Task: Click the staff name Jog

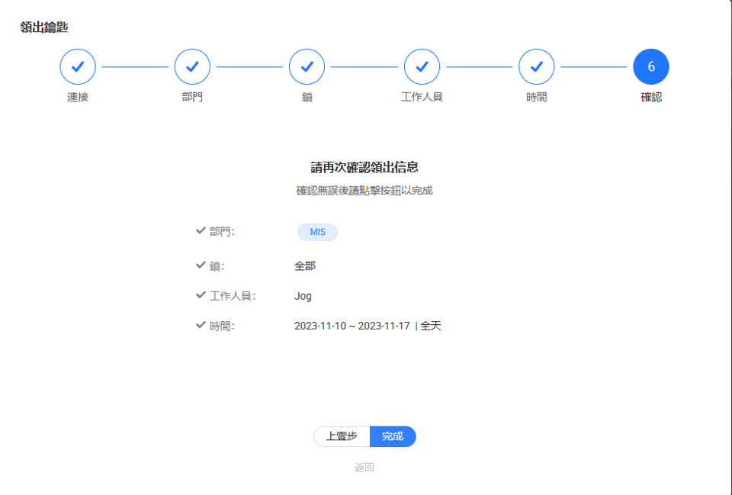Action: pos(303,297)
